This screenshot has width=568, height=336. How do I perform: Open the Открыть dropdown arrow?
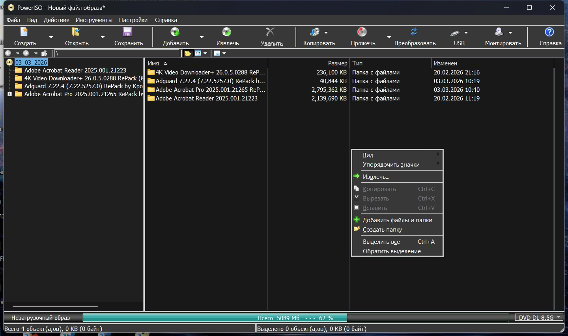103,37
